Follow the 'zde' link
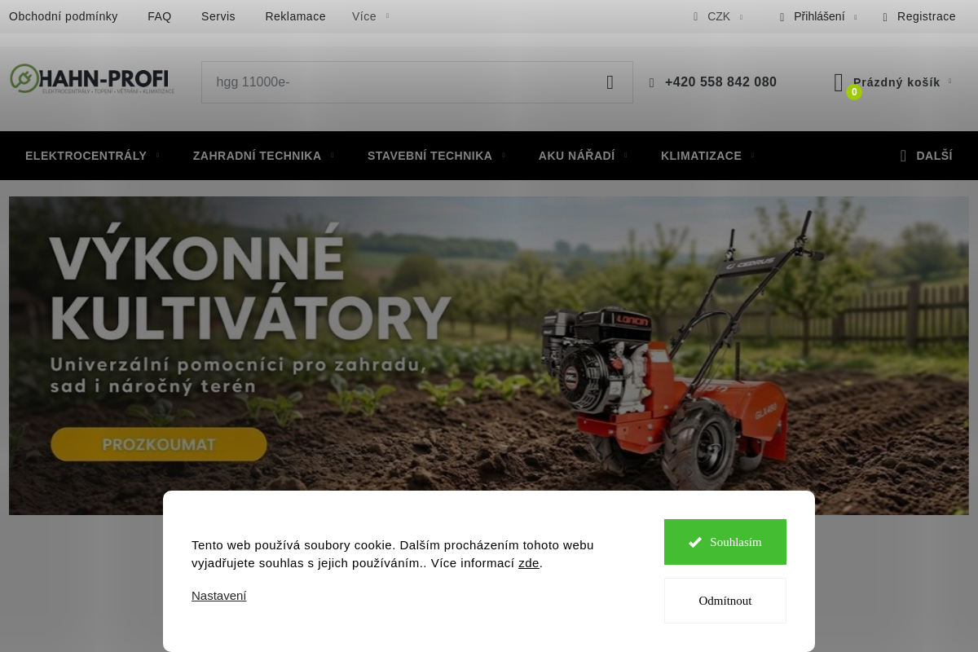 pyautogui.click(x=529, y=563)
